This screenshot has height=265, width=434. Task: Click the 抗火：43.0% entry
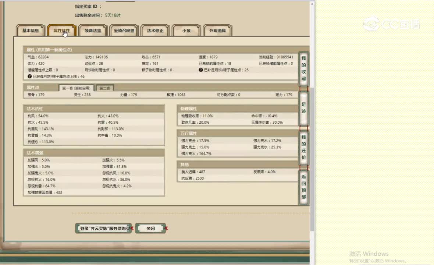(x=108, y=116)
